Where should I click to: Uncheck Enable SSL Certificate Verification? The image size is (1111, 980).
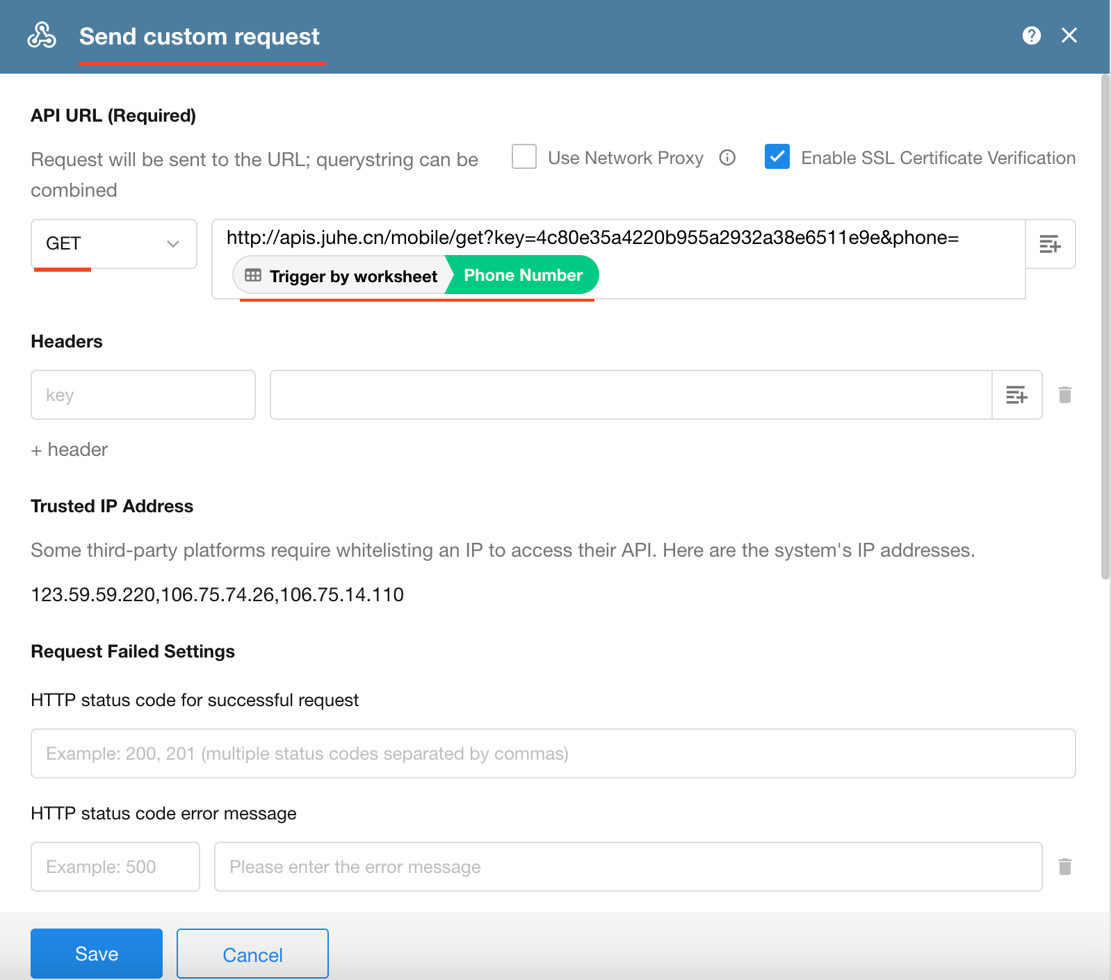click(x=777, y=157)
